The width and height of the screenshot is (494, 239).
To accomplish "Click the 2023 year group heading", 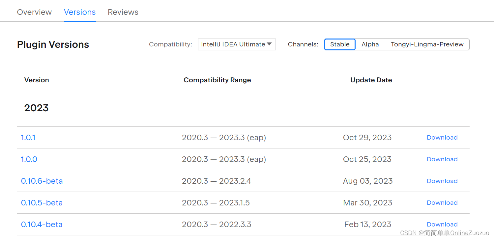I will click(x=36, y=108).
